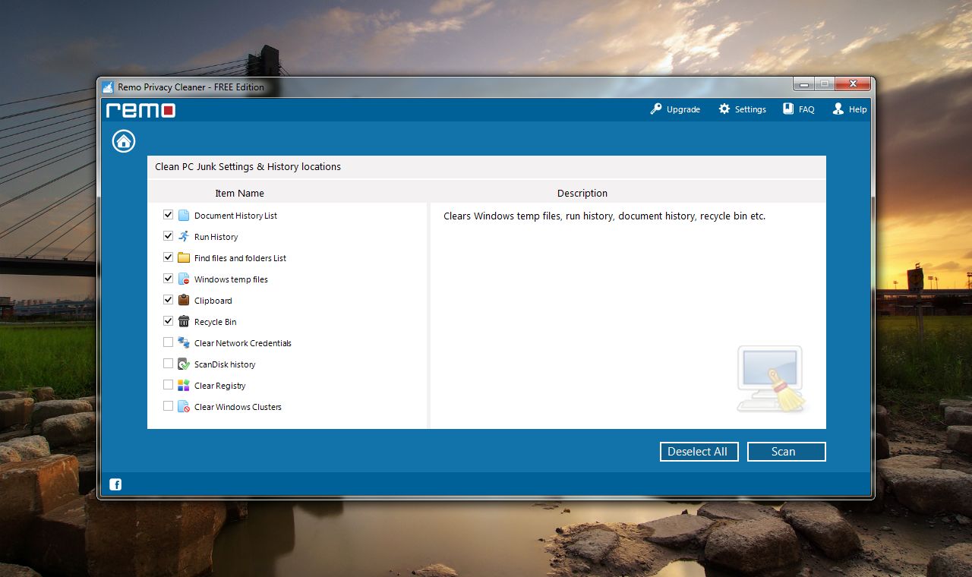
Task: Click the Upgrade key icon
Action: tap(656, 109)
